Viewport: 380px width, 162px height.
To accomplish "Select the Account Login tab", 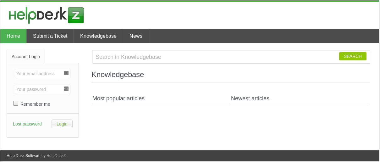I will point(26,57).
